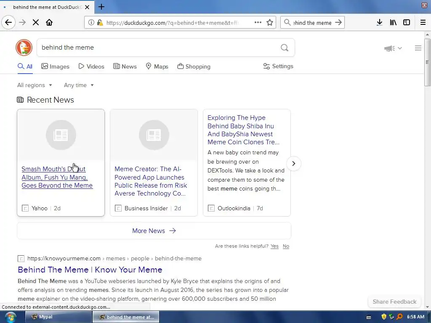Click the scrollbar up arrow

(x=427, y=34)
